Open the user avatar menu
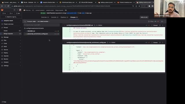The width and height of the screenshot is (185, 104). (x=20, y=10)
